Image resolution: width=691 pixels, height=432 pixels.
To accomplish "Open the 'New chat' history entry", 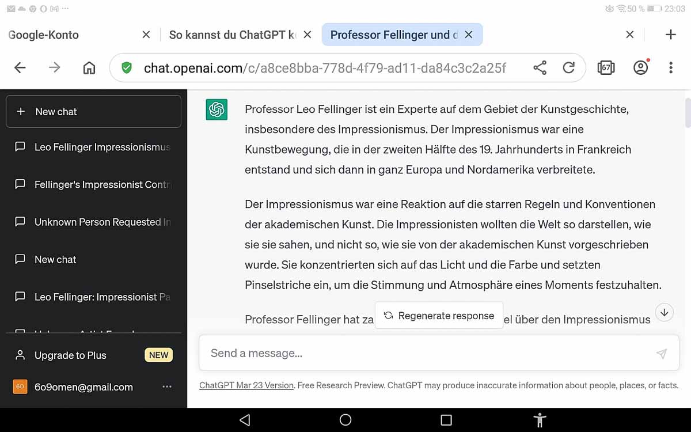I will (x=93, y=259).
